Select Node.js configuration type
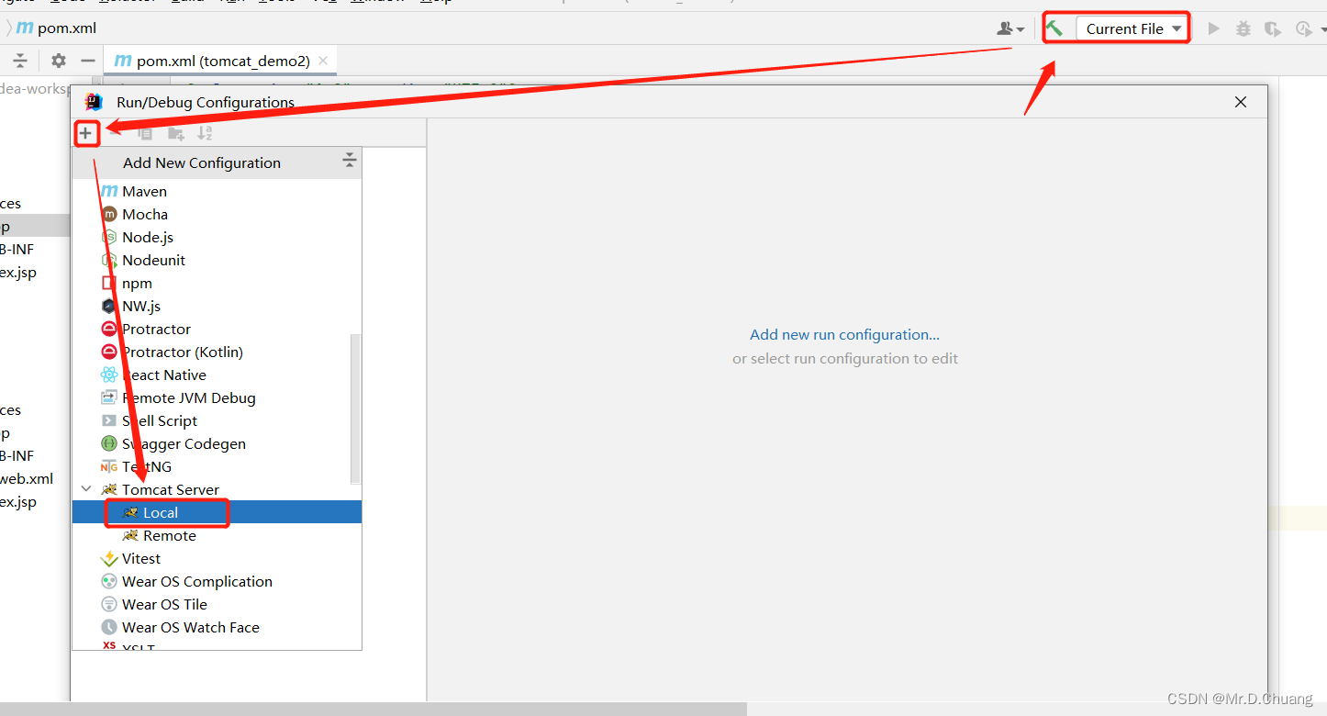Image resolution: width=1327 pixels, height=716 pixels. click(x=217, y=237)
